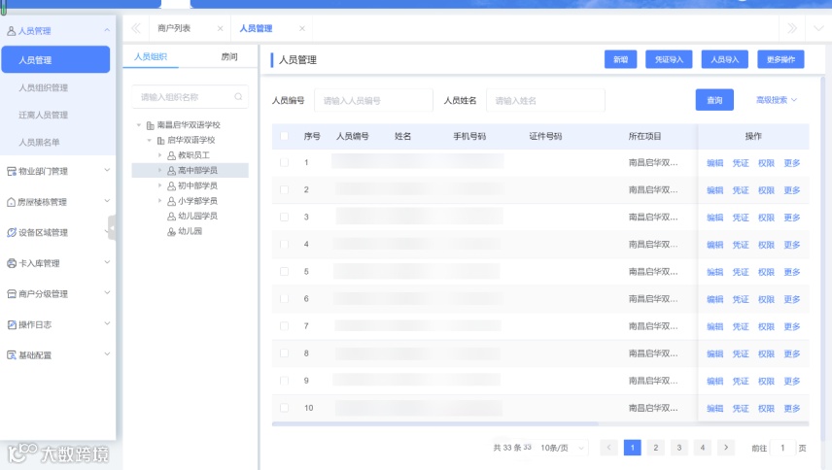Click person icon beside 幼儿园学员
Screen dimensions: 832x470
[x=171, y=217]
